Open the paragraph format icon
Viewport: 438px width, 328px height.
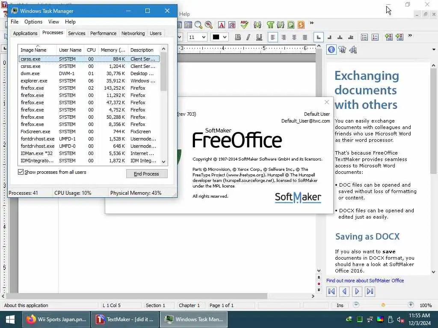[232, 25]
